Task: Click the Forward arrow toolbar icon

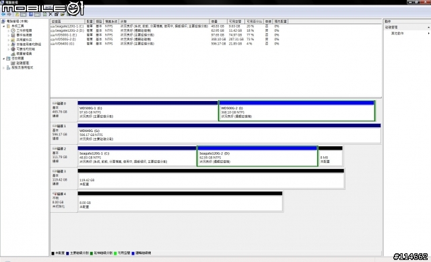Action: point(9,14)
